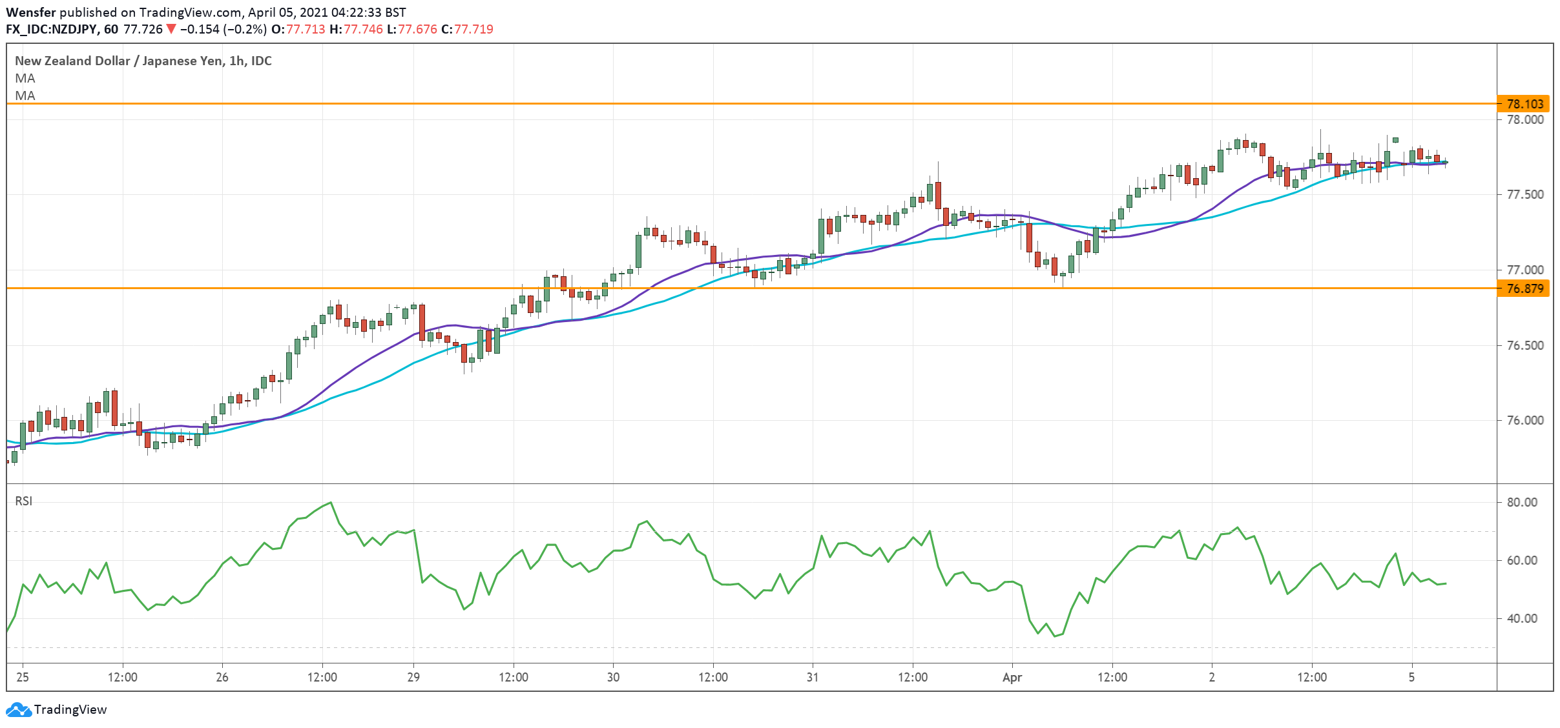Select the second MA indicator label
Image resolution: width=1560 pixels, height=728 pixels.
[25, 96]
